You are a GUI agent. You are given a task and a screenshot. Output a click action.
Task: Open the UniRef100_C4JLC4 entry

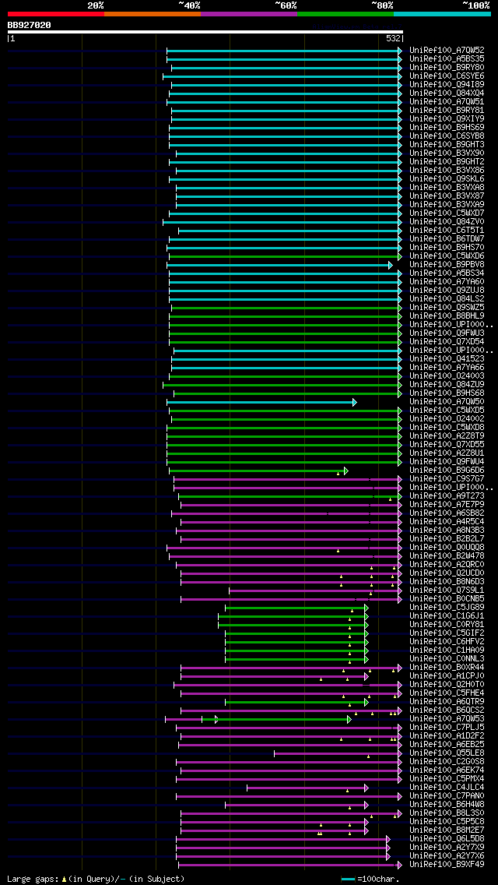447,788
